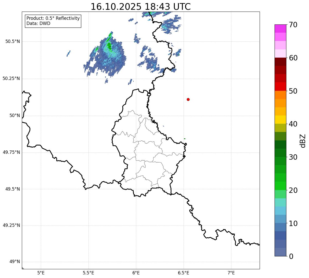Click the 0 tick on the colorbar
Screen dimensions: 309x278
coord(291,256)
